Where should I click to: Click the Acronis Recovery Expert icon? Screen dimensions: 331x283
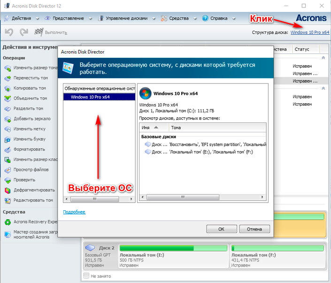click(8, 222)
